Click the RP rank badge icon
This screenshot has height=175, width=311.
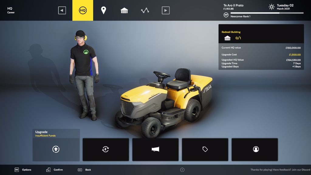226,15
